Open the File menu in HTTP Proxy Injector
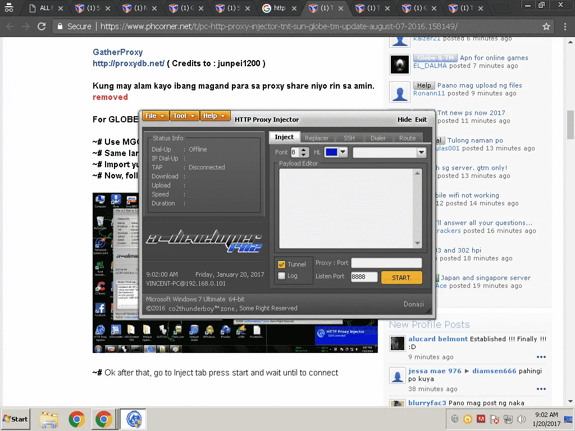 (x=156, y=116)
